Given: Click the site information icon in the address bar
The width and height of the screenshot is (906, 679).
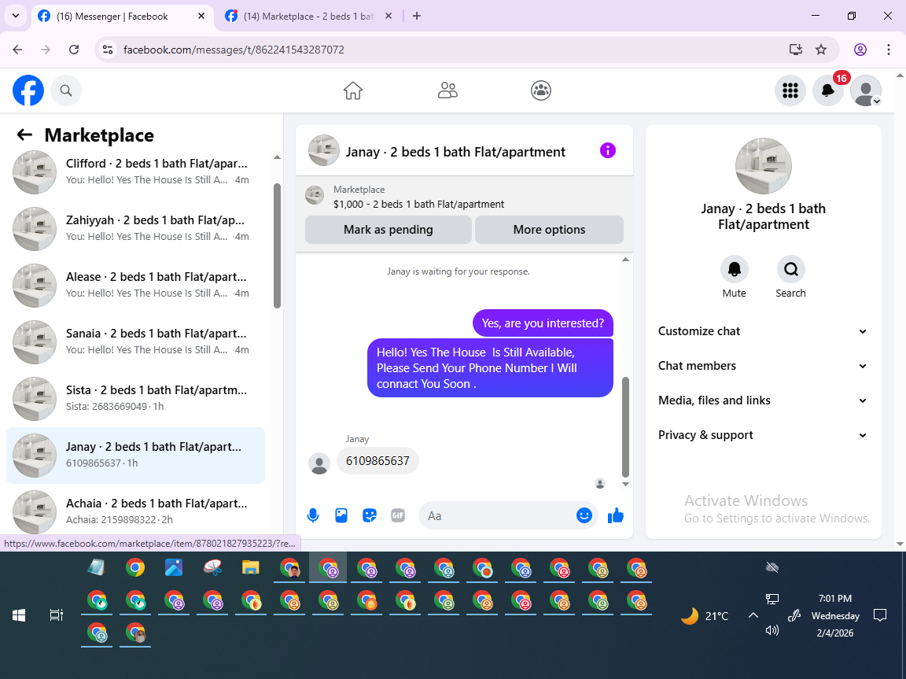Looking at the screenshot, I should (108, 50).
